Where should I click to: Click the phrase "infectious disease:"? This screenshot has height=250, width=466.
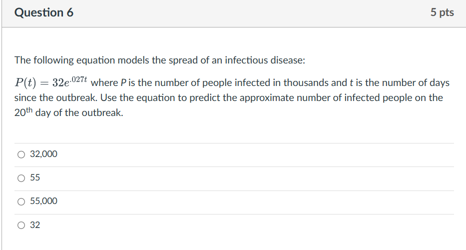(265, 60)
